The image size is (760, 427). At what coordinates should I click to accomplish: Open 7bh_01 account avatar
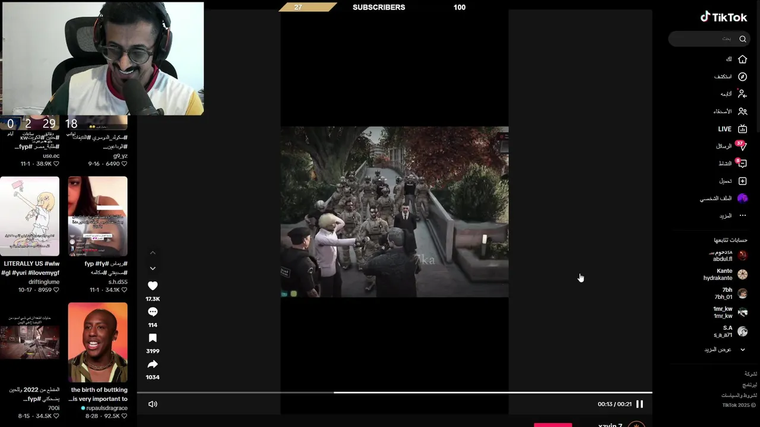tap(742, 294)
